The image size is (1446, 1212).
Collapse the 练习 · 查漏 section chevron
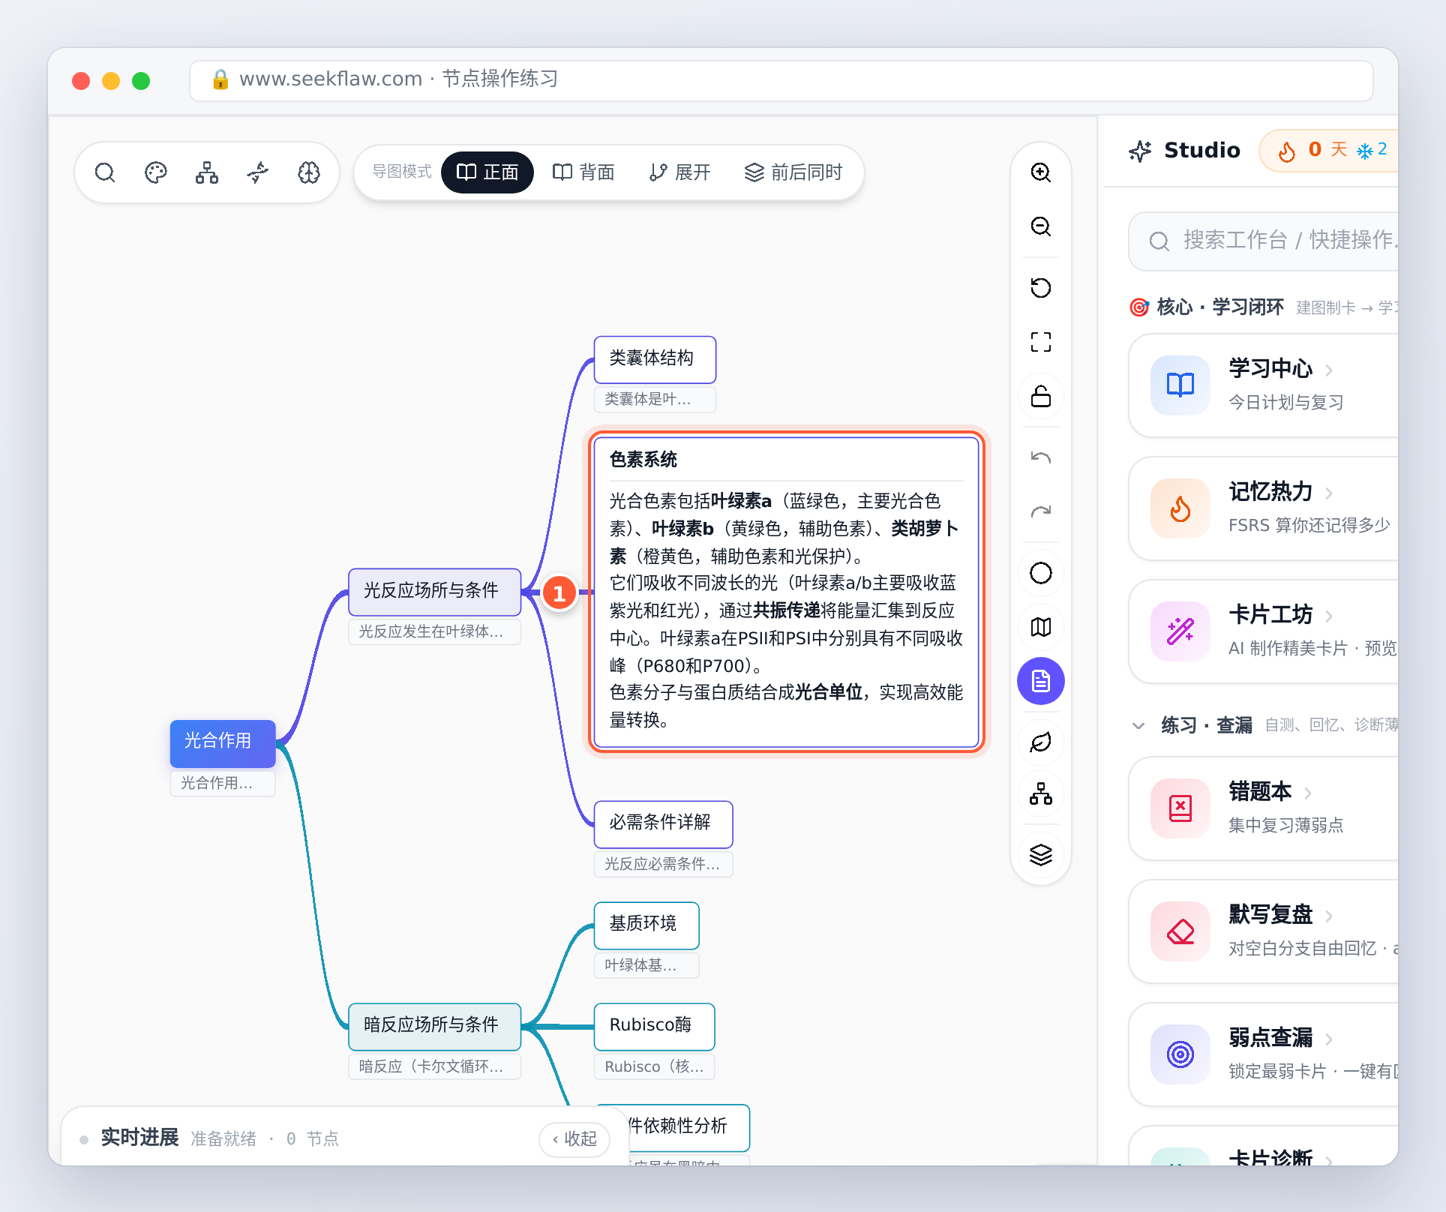(x=1138, y=725)
